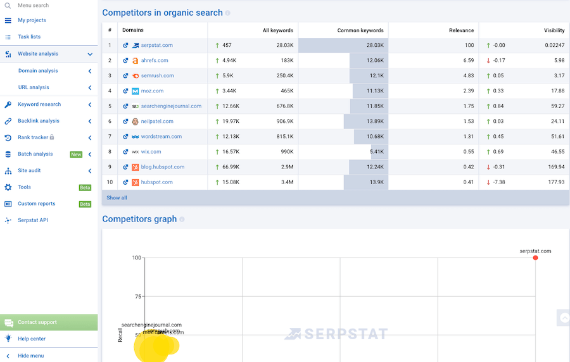Screen dimensions: 570x362
Task: Click the red serpstat.com graph point
Action: (x=535, y=258)
